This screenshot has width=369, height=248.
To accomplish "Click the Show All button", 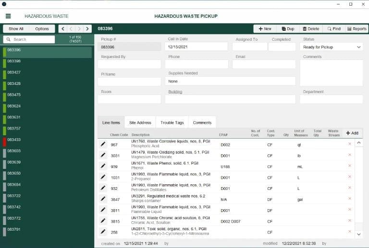I will click(x=16, y=29).
